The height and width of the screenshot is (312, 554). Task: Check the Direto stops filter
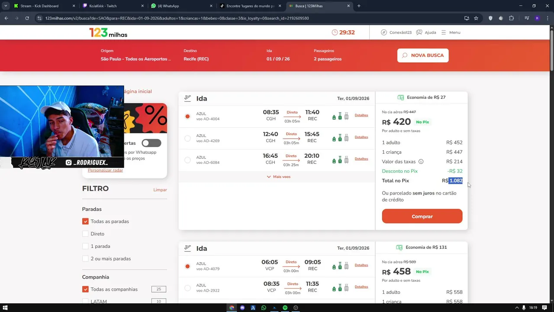85,234
